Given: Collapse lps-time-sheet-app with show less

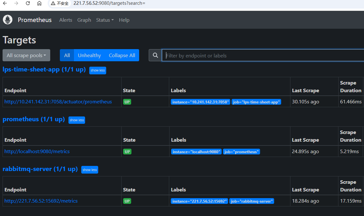Looking at the screenshot, I should click(x=98, y=71).
